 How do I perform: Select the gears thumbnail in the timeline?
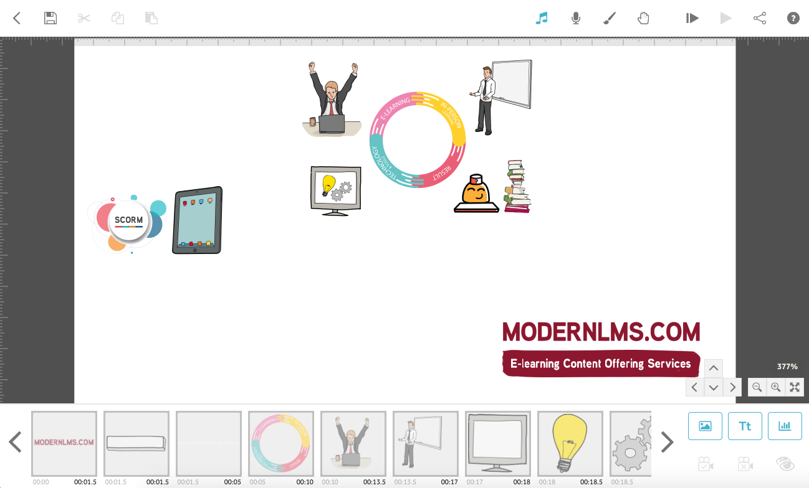click(631, 443)
